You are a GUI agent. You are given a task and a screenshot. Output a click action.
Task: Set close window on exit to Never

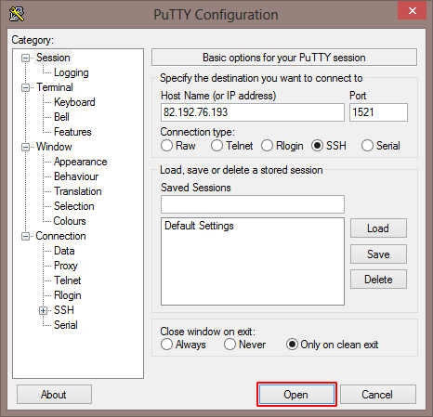pos(230,345)
